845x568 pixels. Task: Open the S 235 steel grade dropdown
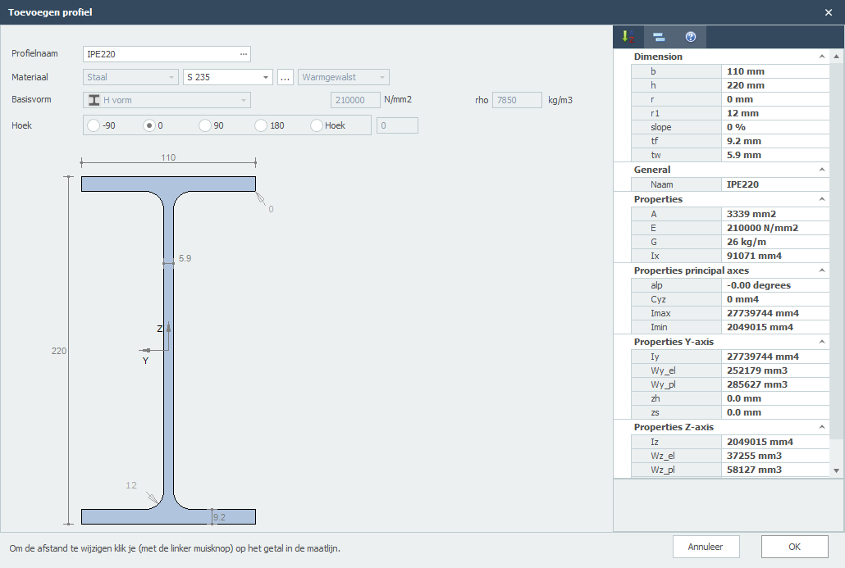pos(266,77)
